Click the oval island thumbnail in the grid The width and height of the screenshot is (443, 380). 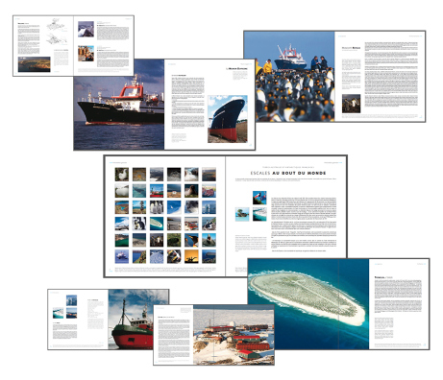(x=157, y=224)
